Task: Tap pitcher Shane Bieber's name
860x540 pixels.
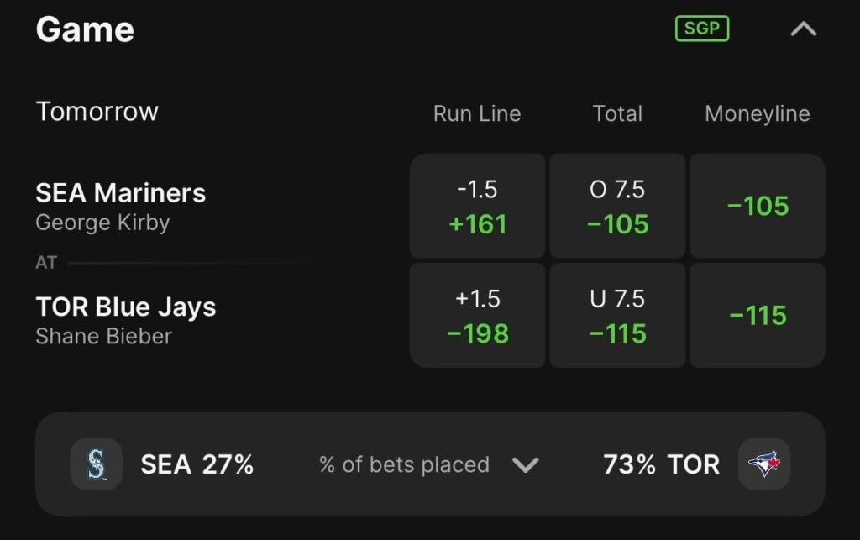Action: point(103,336)
